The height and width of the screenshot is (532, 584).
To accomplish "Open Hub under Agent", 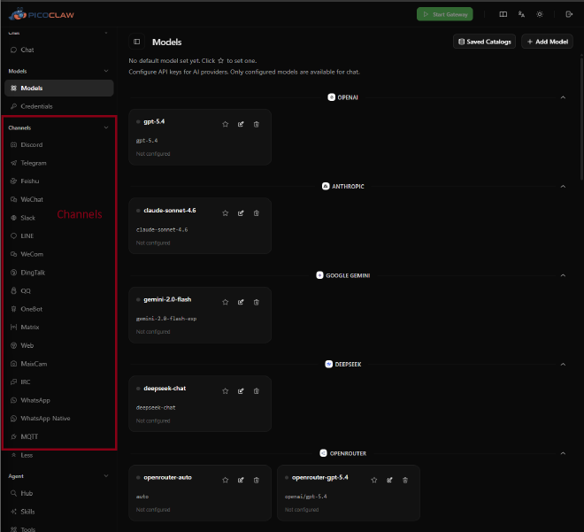I will pyautogui.click(x=59, y=493).
